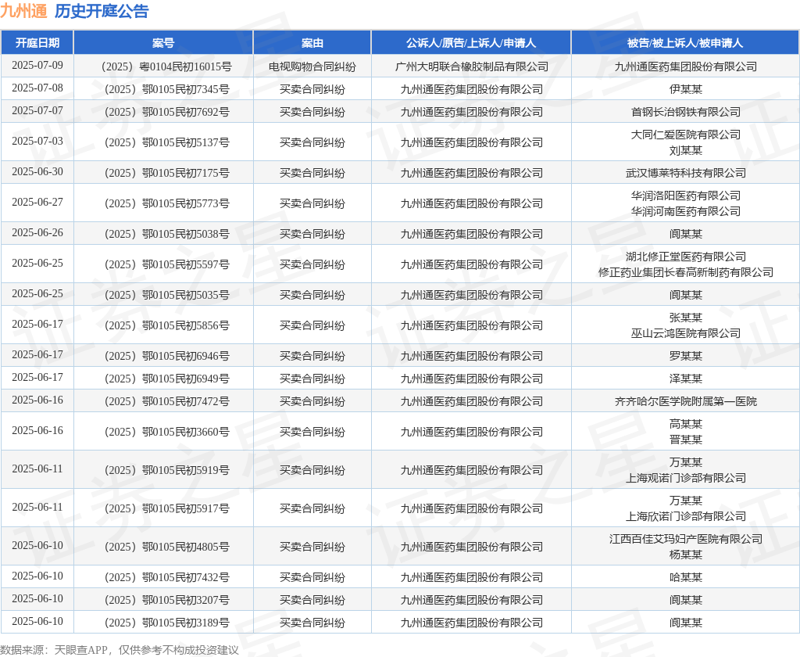Click case number 鄂0105民初3207号

click(186, 600)
